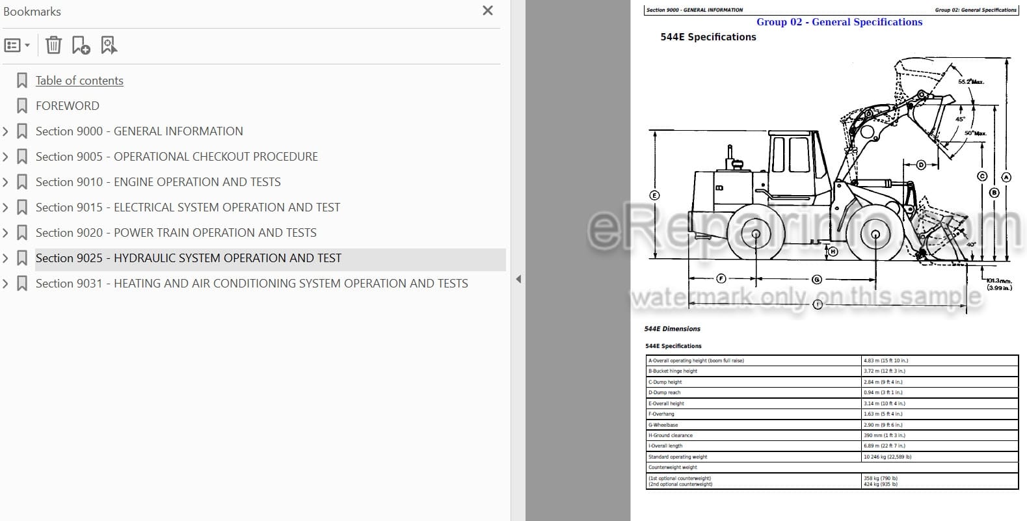Open the Table of contents bookmark
Viewport: 1027px width, 521px height.
pos(79,81)
